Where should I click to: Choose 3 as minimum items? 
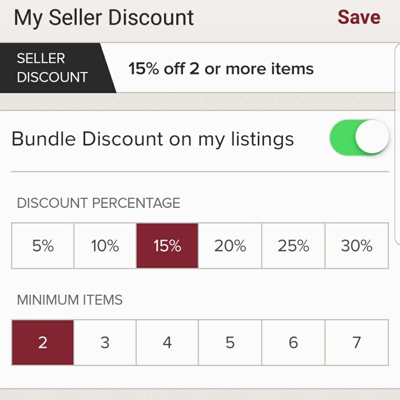[105, 343]
